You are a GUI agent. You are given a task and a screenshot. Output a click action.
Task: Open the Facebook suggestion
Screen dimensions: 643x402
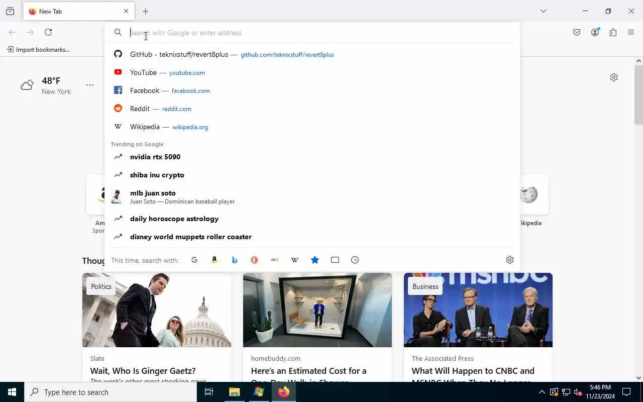[x=312, y=90]
